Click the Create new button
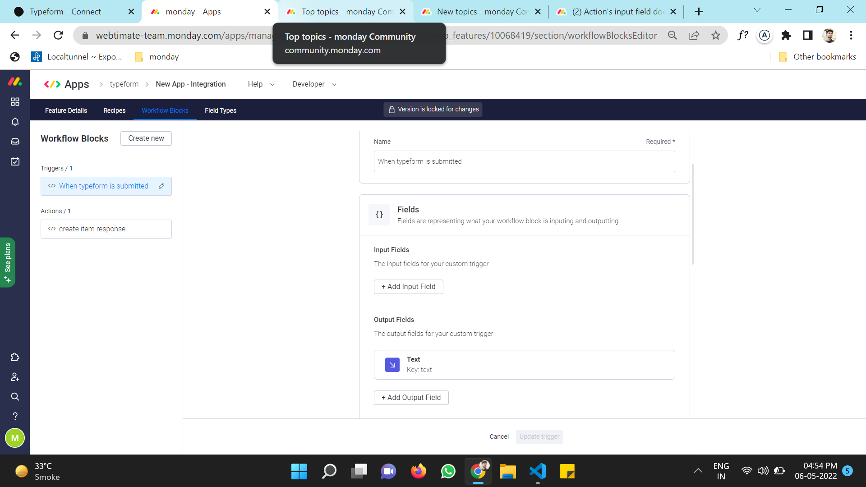 pos(146,138)
